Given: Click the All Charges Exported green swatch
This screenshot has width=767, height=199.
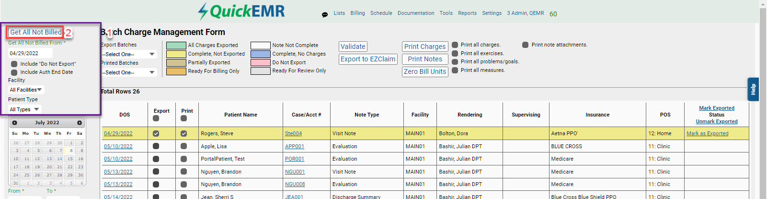Looking at the screenshot, I should click(176, 46).
